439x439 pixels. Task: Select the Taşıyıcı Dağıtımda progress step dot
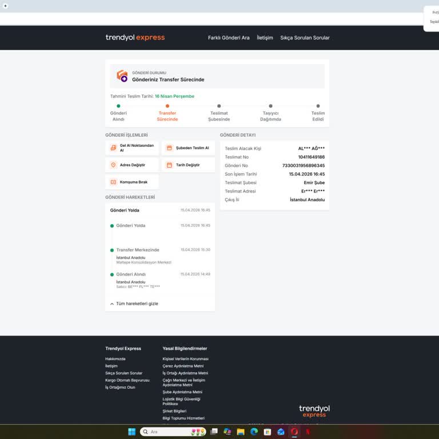(x=270, y=106)
